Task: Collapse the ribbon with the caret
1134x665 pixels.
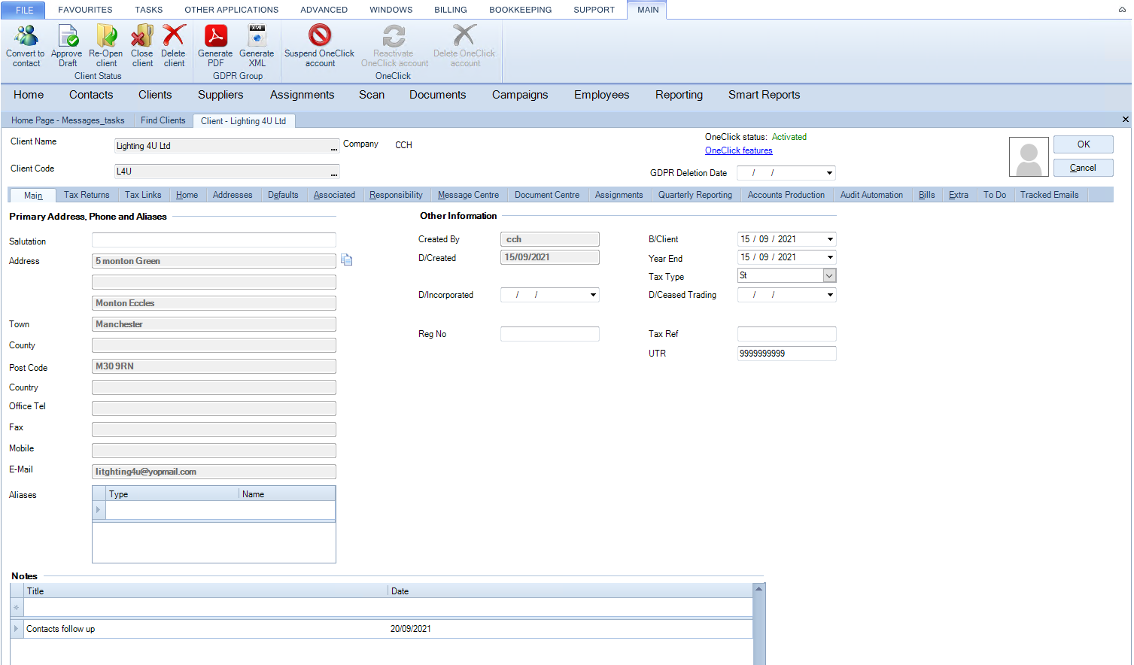Action: [x=1122, y=10]
